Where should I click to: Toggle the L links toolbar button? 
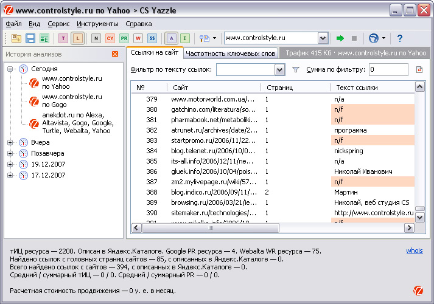coord(77,38)
